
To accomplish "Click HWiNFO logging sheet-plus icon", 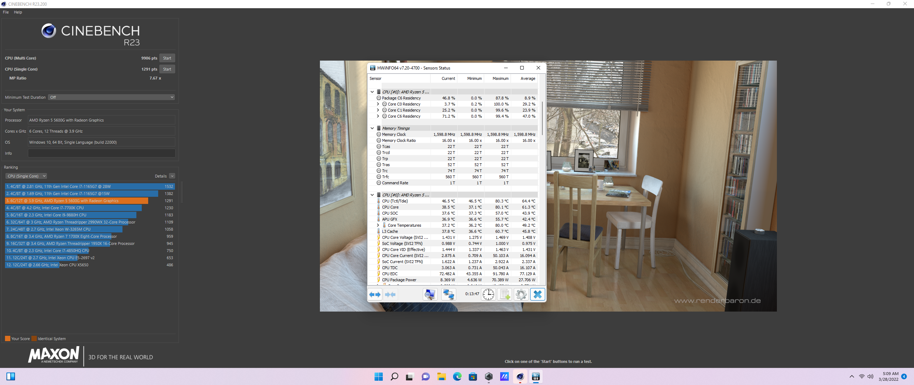I will 505,294.
